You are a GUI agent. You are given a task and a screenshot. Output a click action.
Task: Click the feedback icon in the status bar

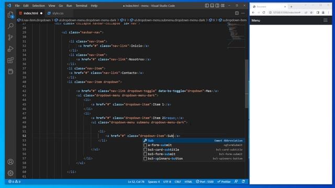[x=236, y=182]
